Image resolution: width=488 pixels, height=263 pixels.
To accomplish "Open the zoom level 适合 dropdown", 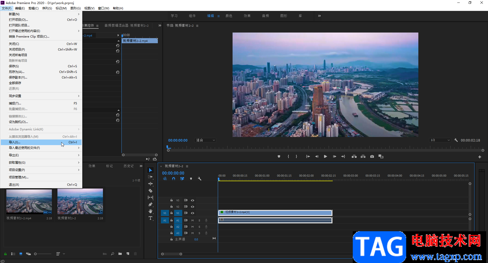I will pyautogui.click(x=205, y=140).
